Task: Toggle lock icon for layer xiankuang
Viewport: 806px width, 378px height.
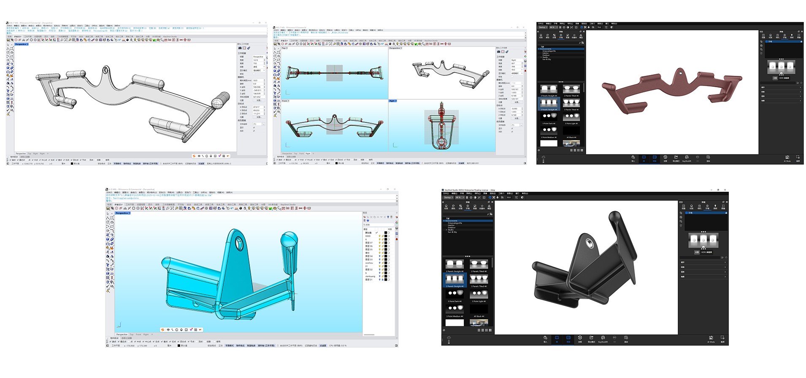Action: (x=382, y=276)
